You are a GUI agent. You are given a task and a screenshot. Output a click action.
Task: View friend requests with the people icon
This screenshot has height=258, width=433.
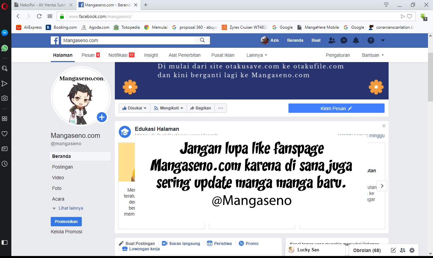[x=332, y=40]
